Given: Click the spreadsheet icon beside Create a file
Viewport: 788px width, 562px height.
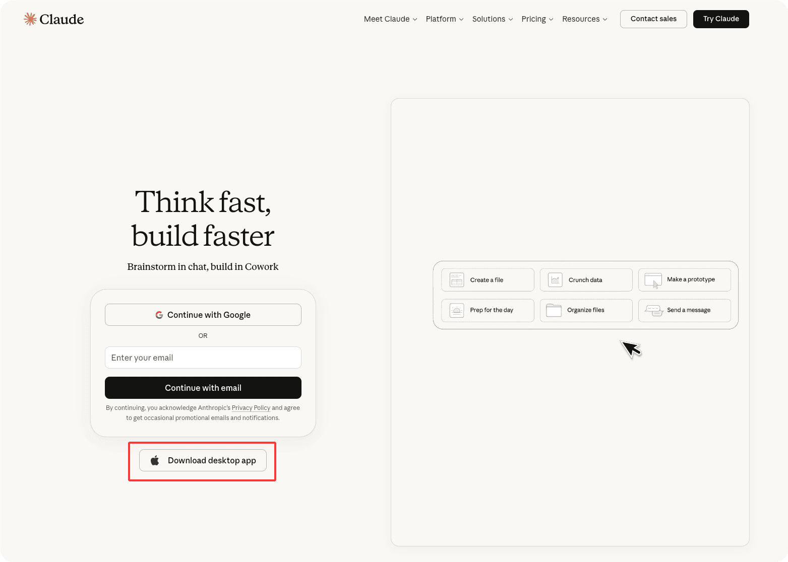Looking at the screenshot, I should pyautogui.click(x=457, y=280).
